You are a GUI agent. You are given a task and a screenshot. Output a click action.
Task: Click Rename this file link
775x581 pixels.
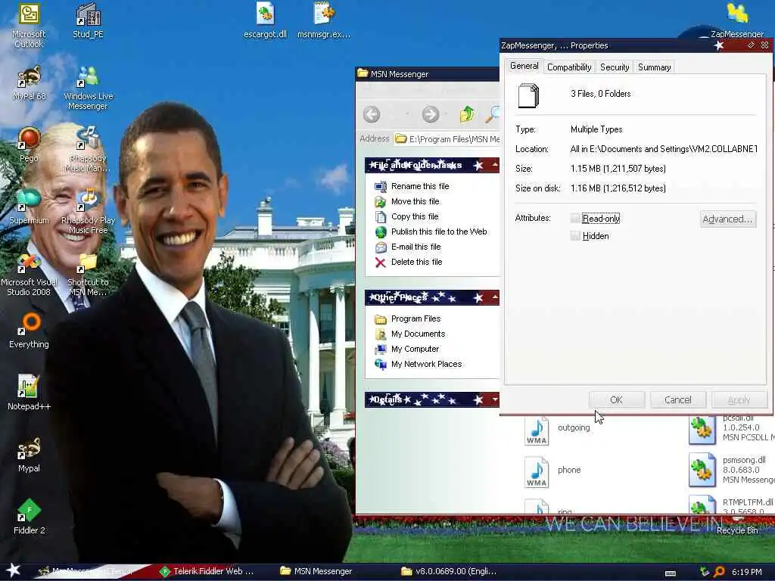(420, 186)
